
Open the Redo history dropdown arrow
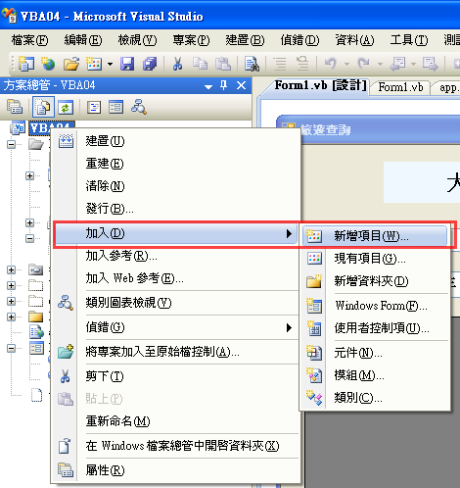(380, 64)
